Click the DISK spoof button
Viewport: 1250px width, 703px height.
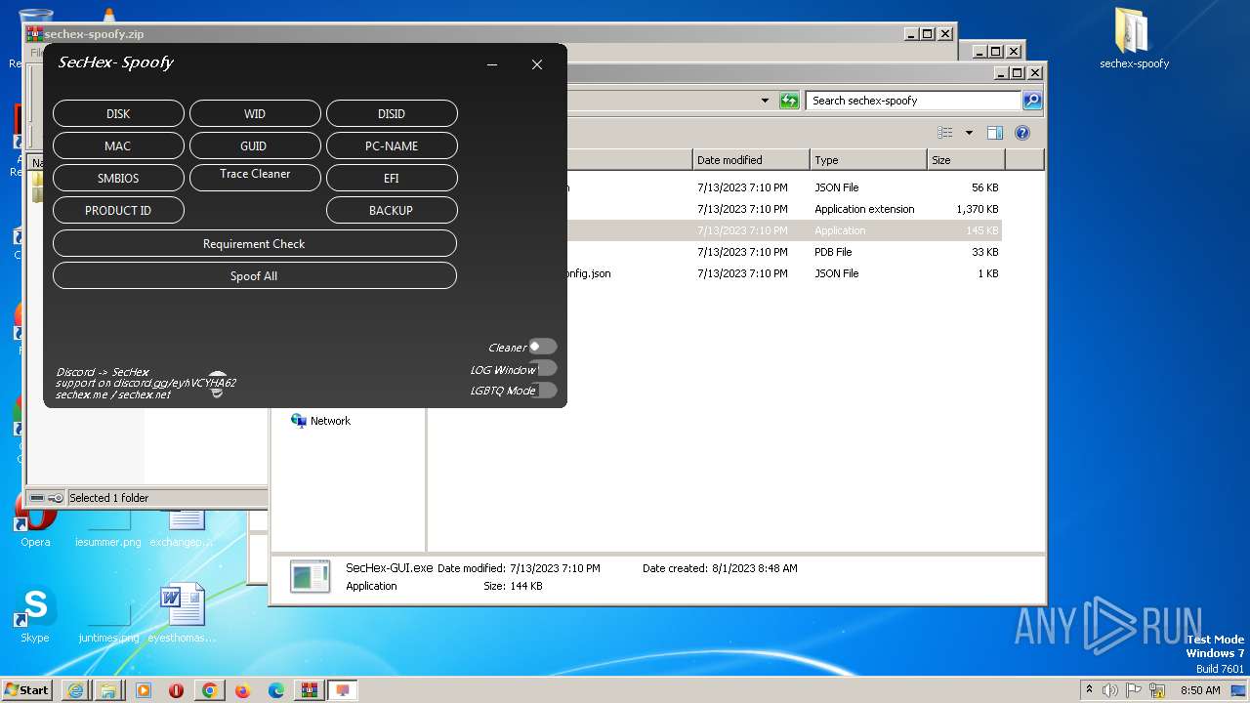tap(118, 113)
